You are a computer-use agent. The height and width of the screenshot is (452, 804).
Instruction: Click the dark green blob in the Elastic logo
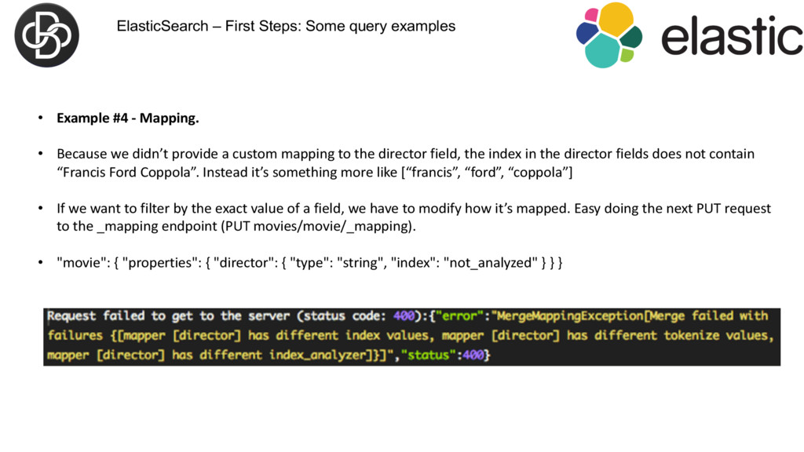coord(631,37)
